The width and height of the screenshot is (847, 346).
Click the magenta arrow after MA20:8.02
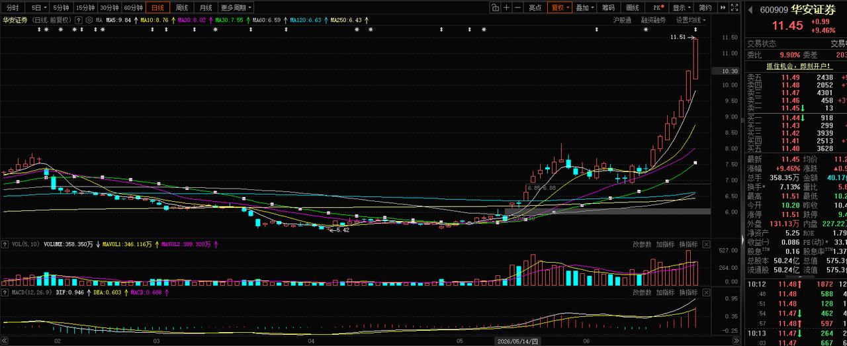[210, 20]
